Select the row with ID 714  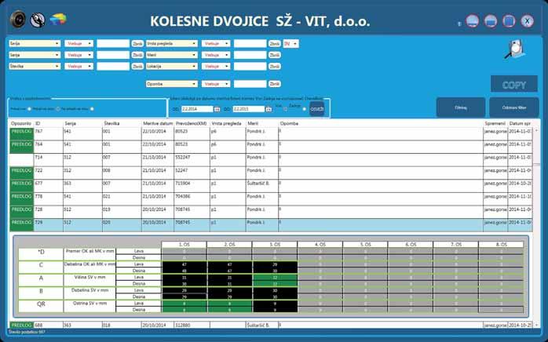[x=271, y=160]
